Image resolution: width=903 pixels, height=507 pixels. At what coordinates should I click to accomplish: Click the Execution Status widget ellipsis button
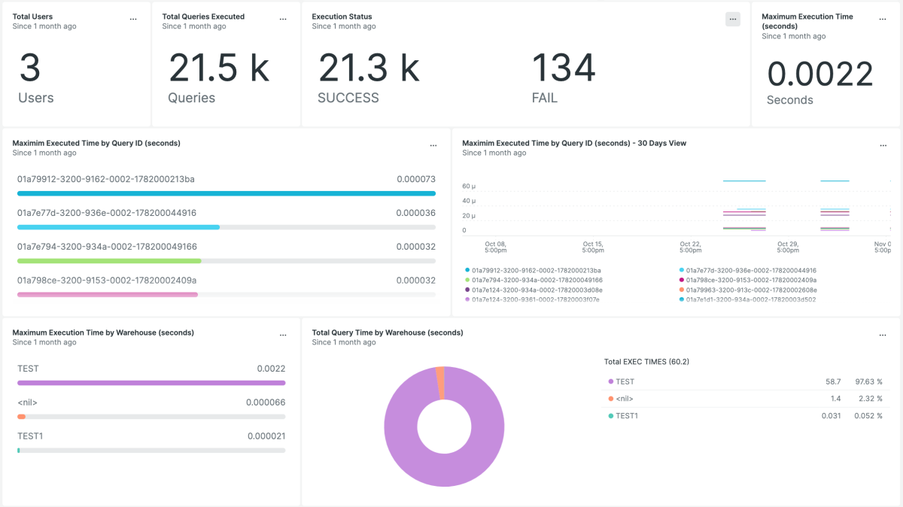[733, 20]
